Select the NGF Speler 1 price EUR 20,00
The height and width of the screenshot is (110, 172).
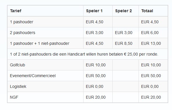96,97
